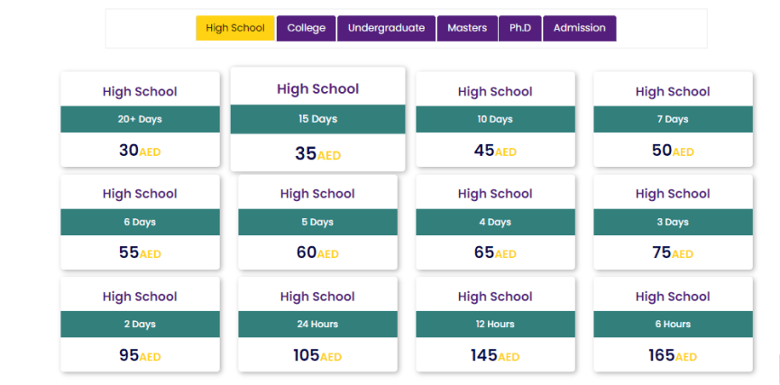Image resolution: width=780 pixels, height=385 pixels.
Task: Click the 6 Hours deadline green banner
Action: coord(673,325)
